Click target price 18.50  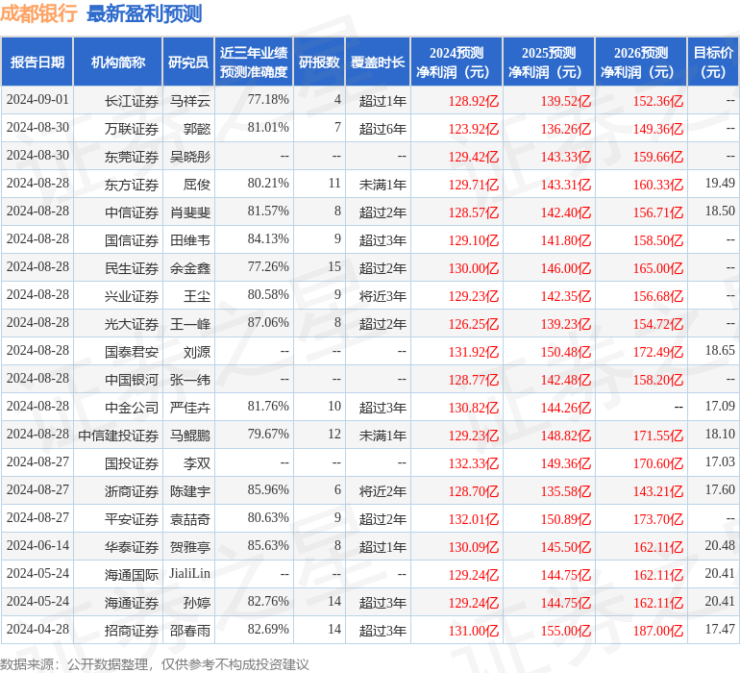(x=720, y=212)
